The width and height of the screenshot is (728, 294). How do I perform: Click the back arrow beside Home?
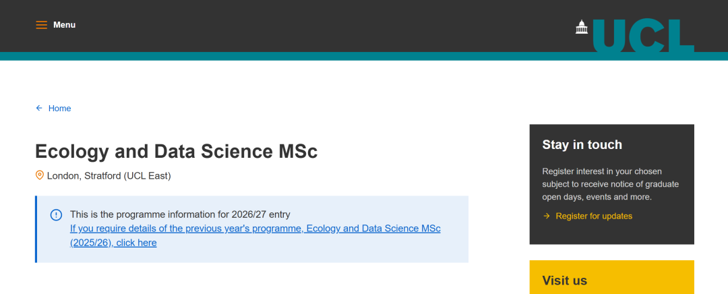click(39, 109)
